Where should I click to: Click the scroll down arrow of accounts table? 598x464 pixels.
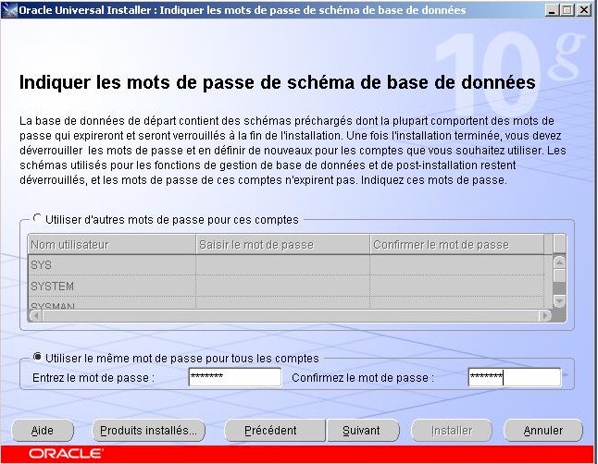click(x=559, y=300)
